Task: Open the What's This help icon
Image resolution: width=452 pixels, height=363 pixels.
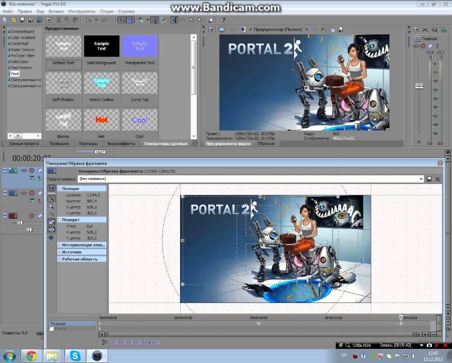Action: pos(222,20)
